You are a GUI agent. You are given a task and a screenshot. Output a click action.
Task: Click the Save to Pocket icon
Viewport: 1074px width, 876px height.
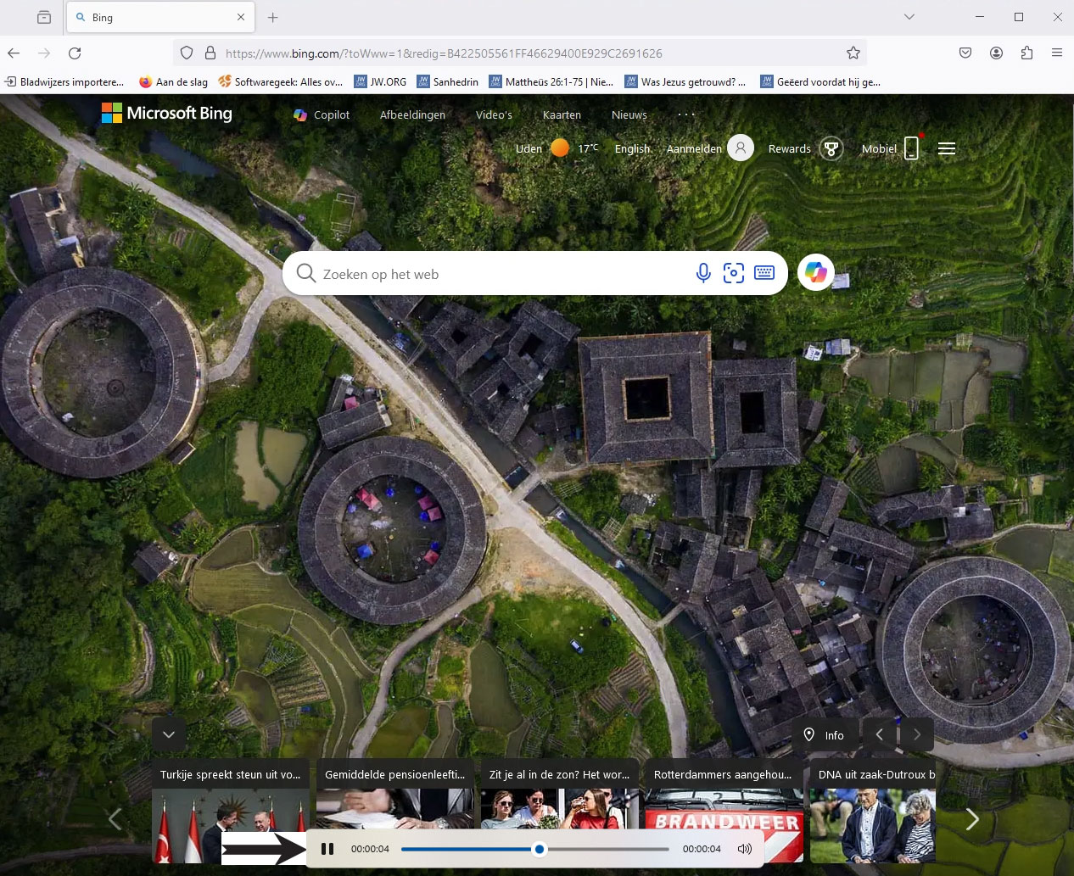(965, 53)
